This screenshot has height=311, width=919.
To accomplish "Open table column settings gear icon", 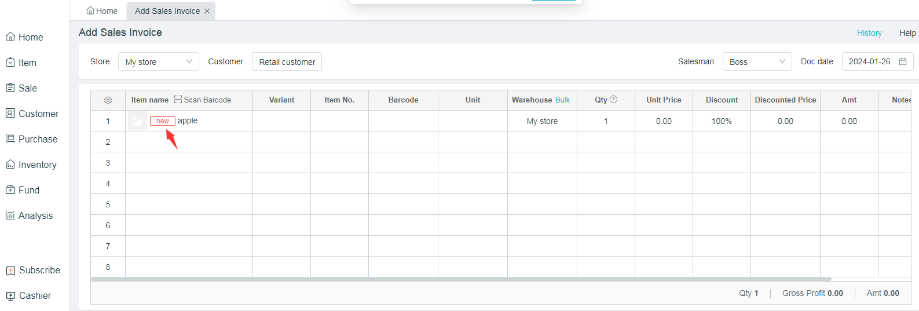I will pos(108,100).
